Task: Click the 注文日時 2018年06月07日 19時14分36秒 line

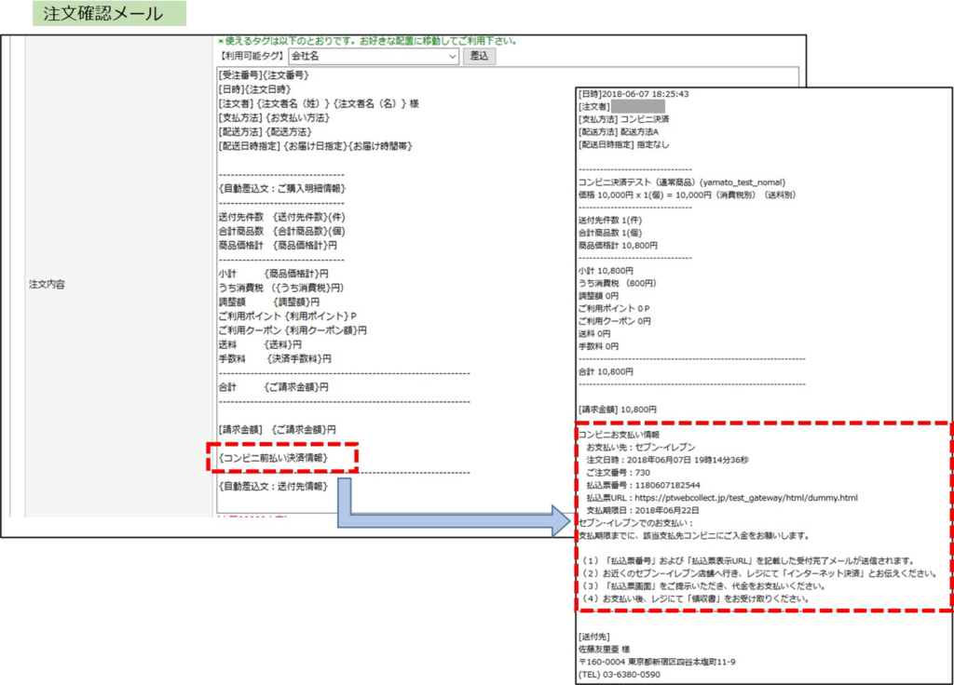Action: point(667,460)
